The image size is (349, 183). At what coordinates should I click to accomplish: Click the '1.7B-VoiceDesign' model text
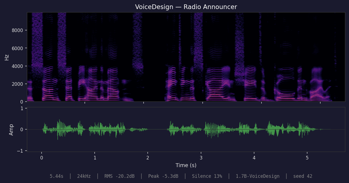click(258, 176)
